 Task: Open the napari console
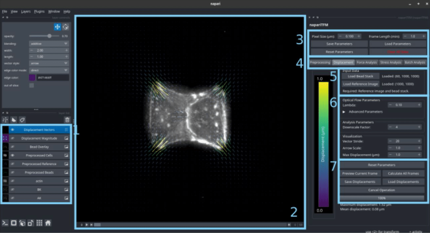coord(5,223)
